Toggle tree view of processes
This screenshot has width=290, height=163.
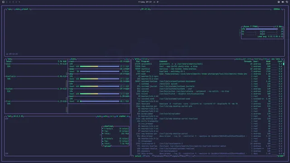[x=265, y=59]
